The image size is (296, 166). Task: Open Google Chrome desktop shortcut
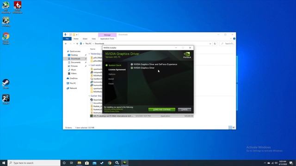(6, 38)
